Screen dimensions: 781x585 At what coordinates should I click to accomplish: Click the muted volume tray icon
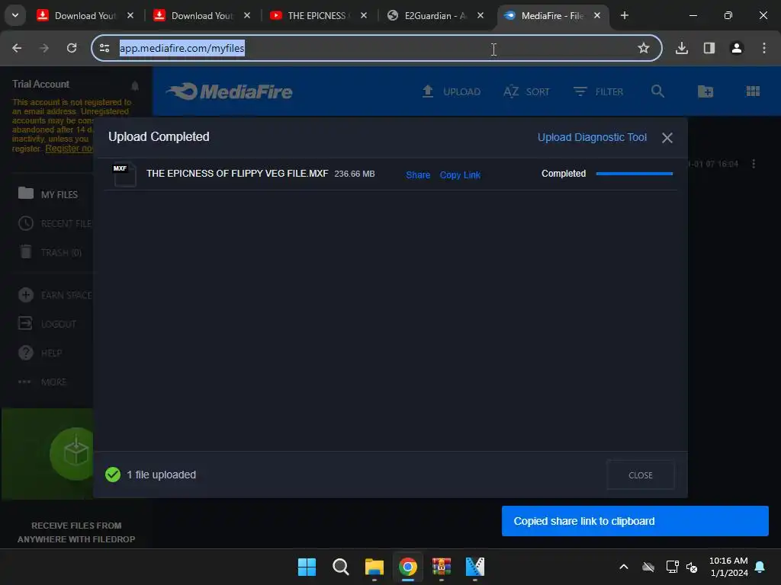point(692,567)
